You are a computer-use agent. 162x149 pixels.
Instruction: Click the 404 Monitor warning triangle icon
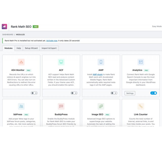tap(21, 62)
